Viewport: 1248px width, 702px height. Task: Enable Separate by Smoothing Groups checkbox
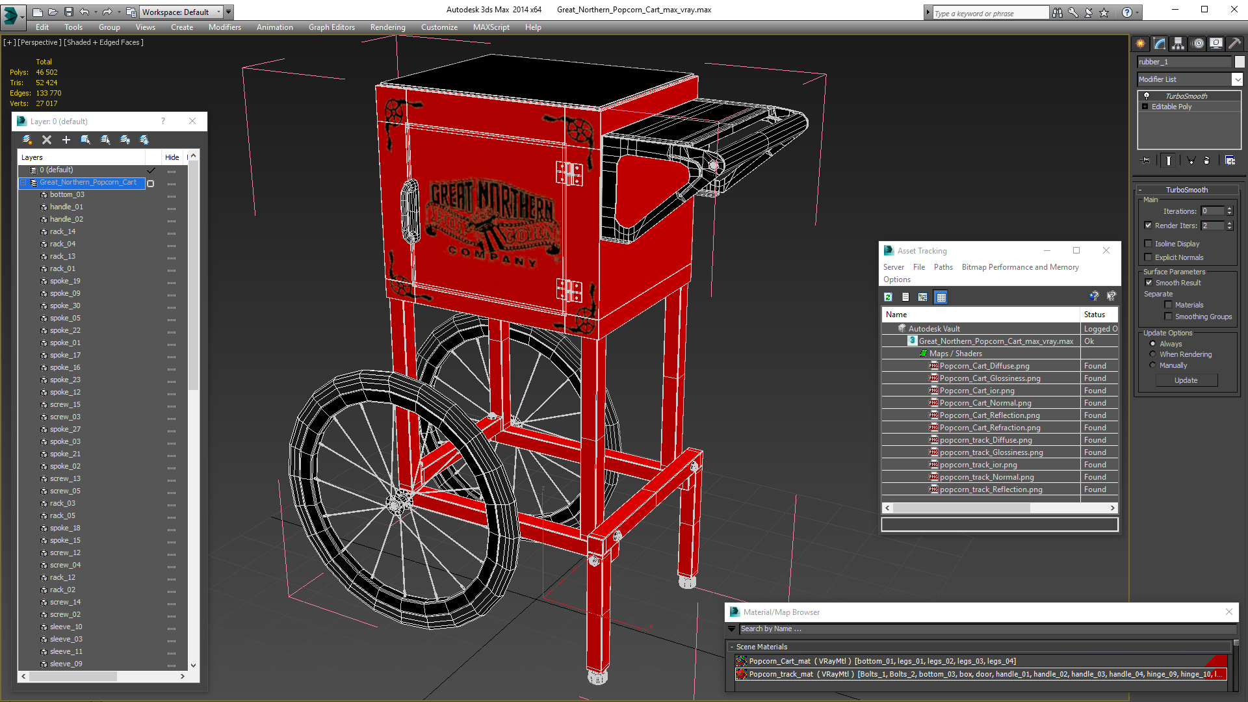(x=1168, y=317)
